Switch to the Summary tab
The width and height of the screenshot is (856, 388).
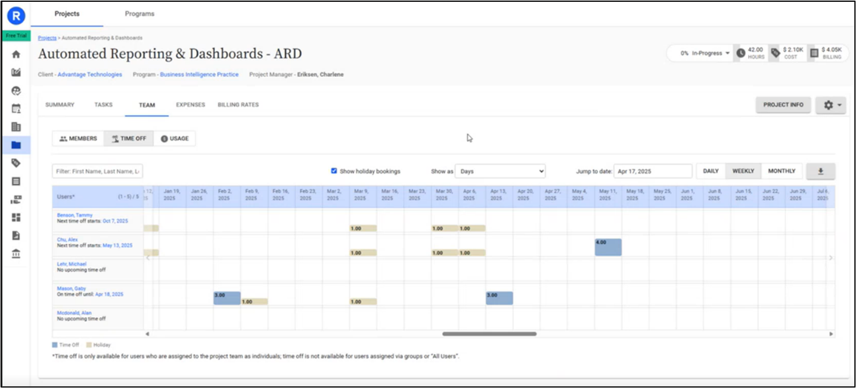60,105
